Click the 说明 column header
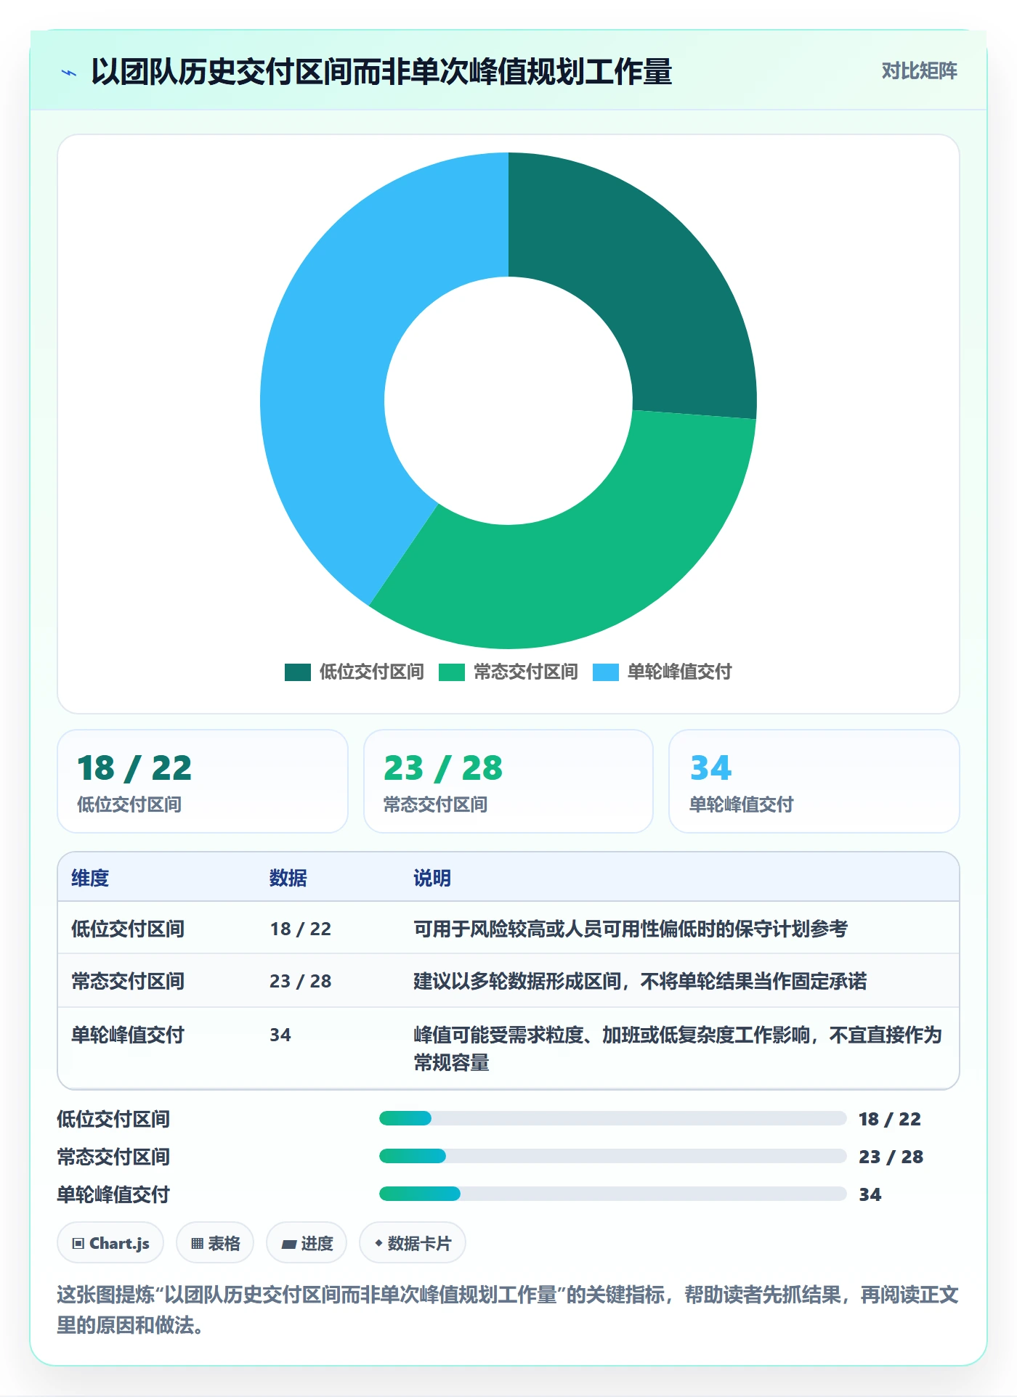The image size is (1017, 1397). (432, 878)
